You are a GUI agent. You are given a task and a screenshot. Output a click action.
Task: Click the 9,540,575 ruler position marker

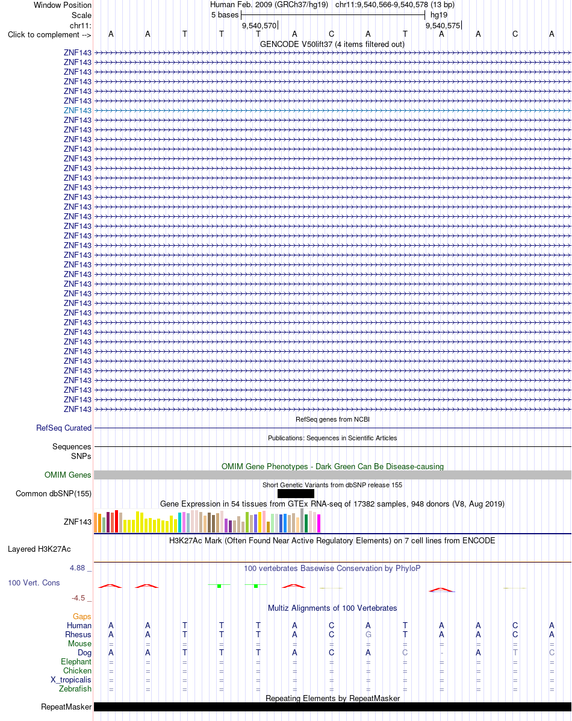coord(443,26)
